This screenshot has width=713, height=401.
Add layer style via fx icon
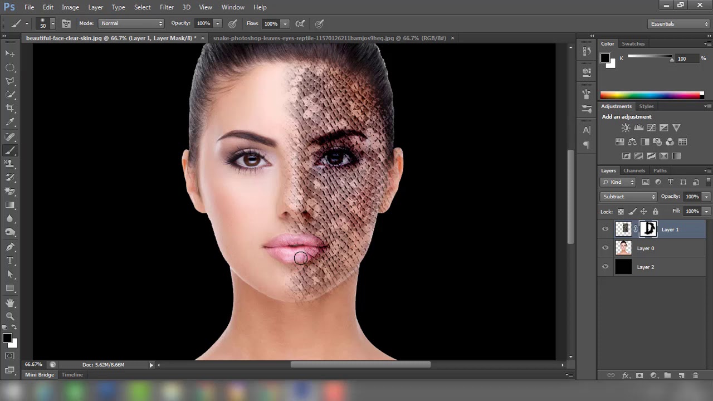click(625, 375)
